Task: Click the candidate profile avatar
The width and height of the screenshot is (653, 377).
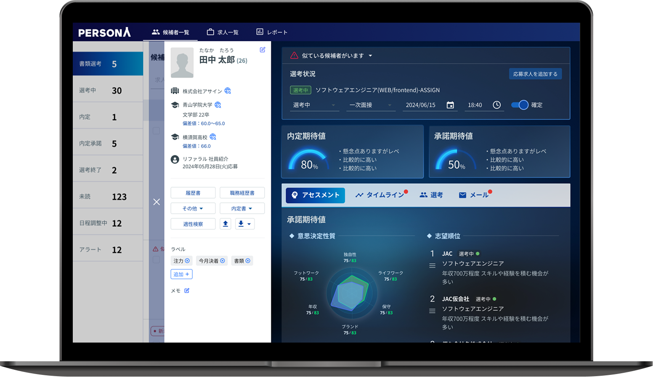Action: 182,63
